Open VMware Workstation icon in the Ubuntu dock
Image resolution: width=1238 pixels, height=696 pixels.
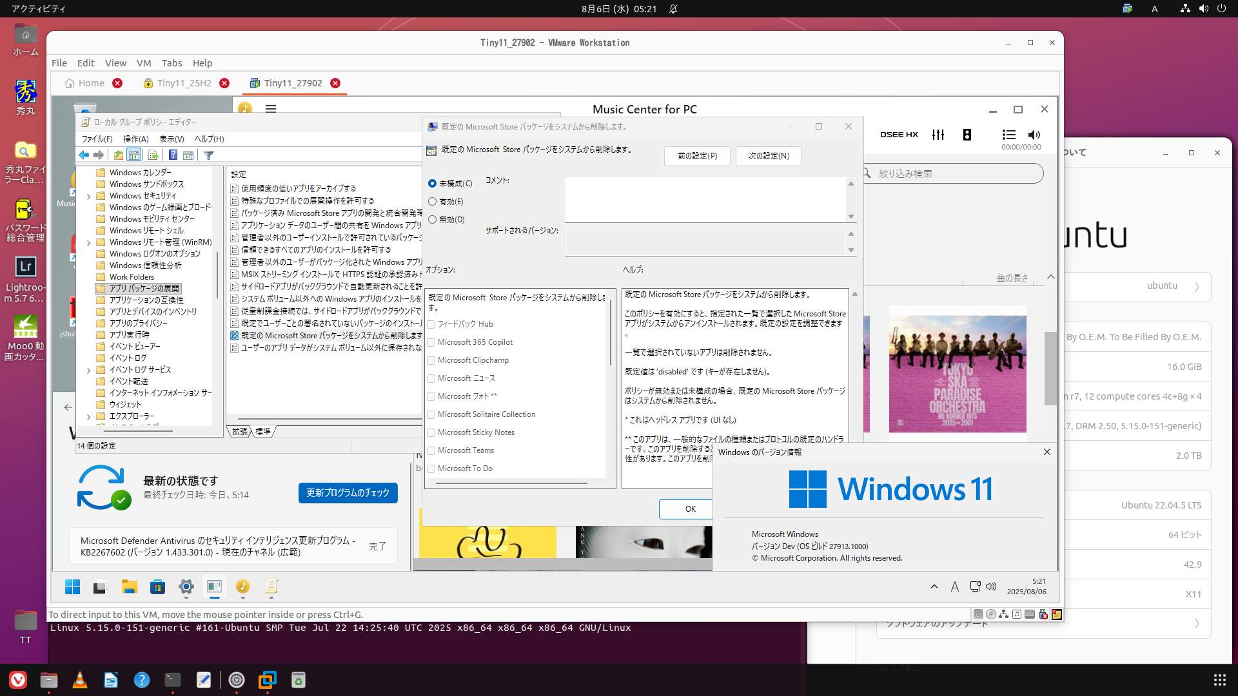(x=267, y=680)
